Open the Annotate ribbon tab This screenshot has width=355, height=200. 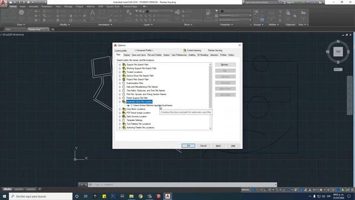pyautogui.click(x=33, y=7)
